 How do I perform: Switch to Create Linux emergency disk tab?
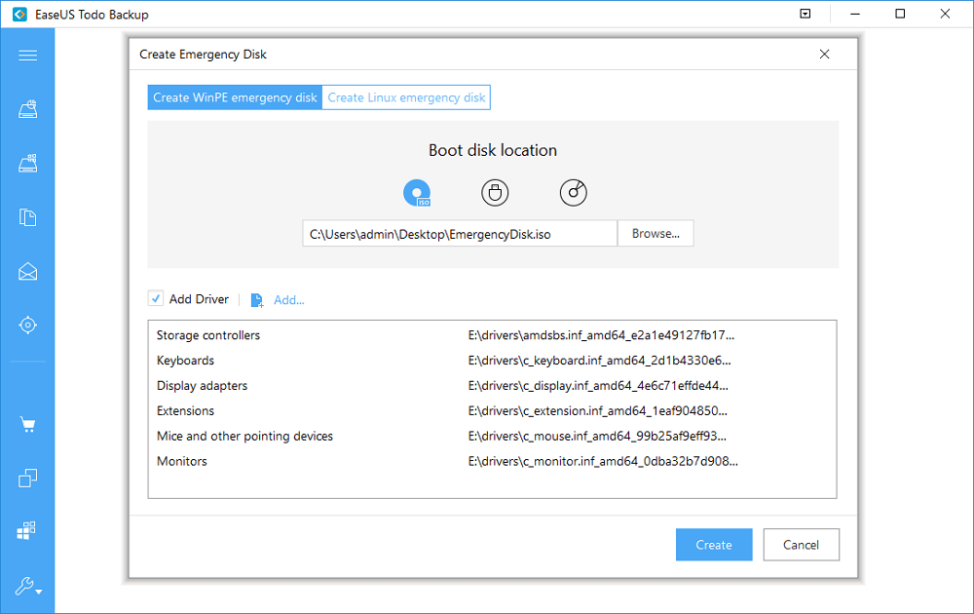[x=406, y=97]
